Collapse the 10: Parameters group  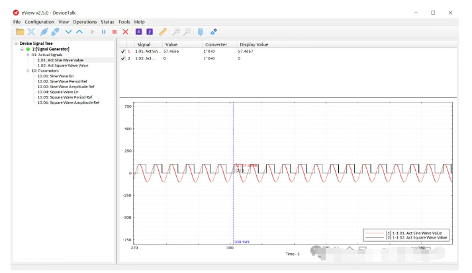tap(28, 71)
